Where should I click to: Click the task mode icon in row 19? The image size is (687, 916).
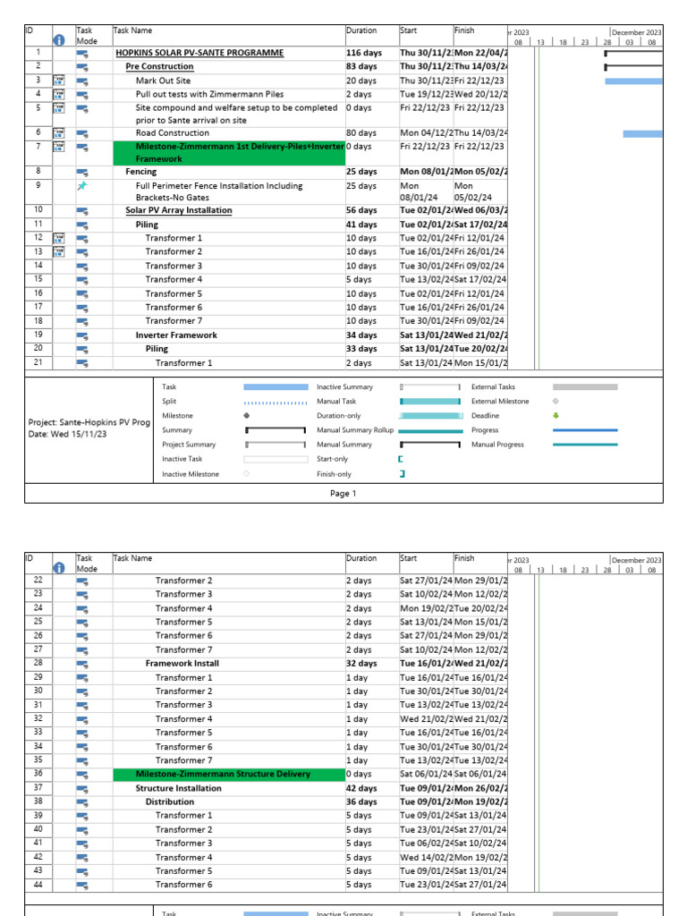81,336
